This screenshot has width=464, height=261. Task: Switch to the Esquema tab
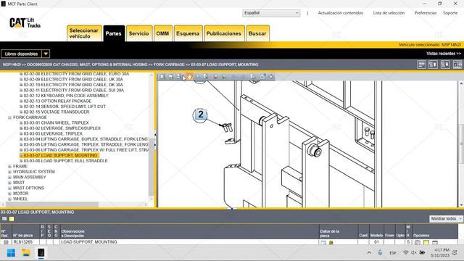188,33
